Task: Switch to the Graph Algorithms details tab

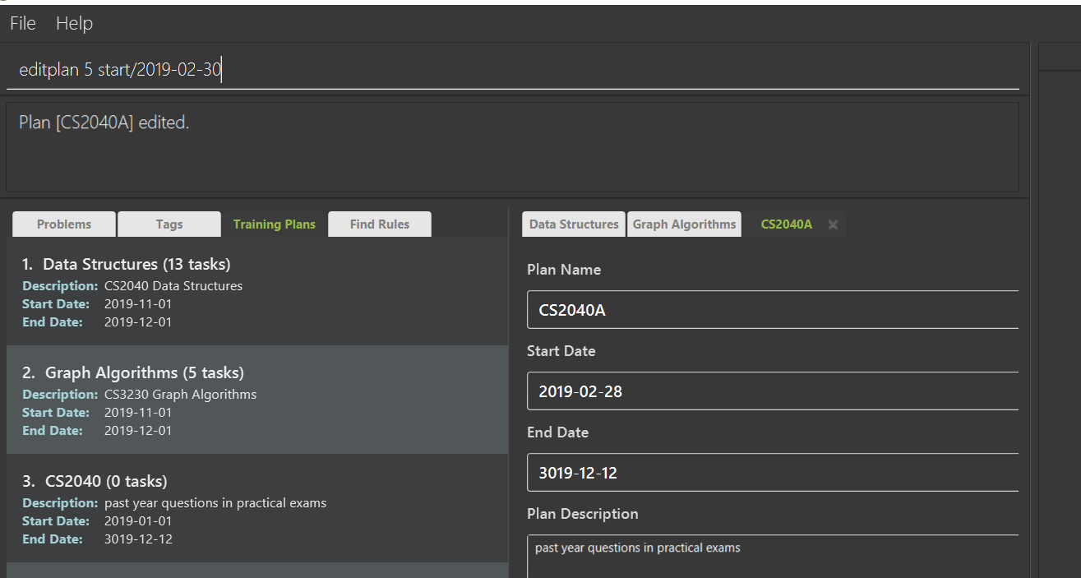Action: point(684,224)
